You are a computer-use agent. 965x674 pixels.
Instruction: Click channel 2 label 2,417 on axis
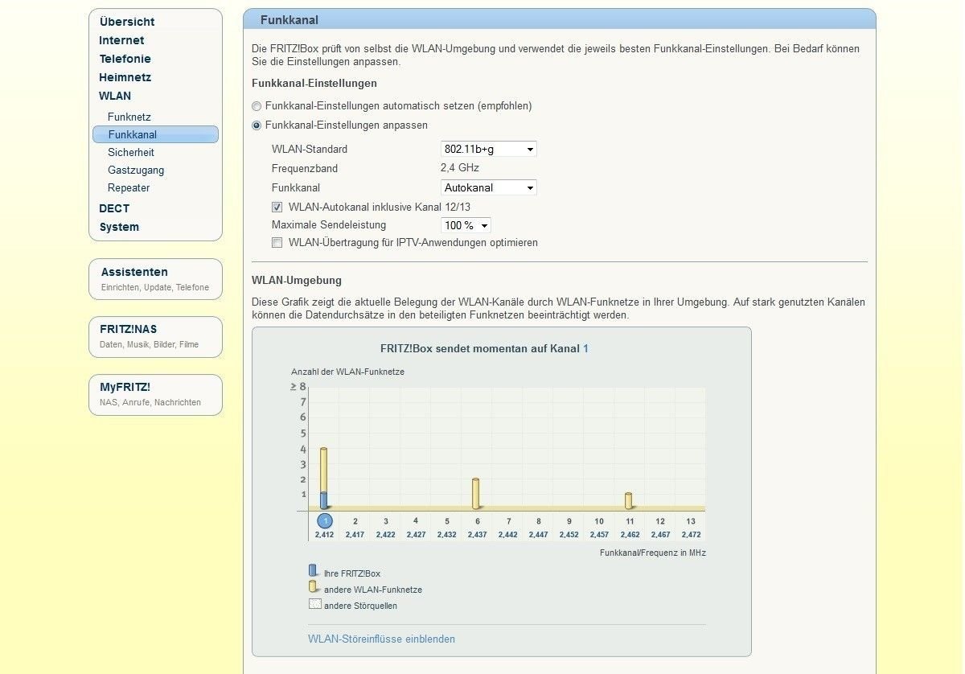point(355,534)
